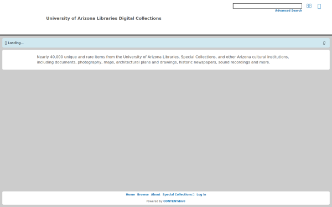Dismiss the Loading notification bar
The width and height of the screenshot is (332, 207).
[324, 43]
